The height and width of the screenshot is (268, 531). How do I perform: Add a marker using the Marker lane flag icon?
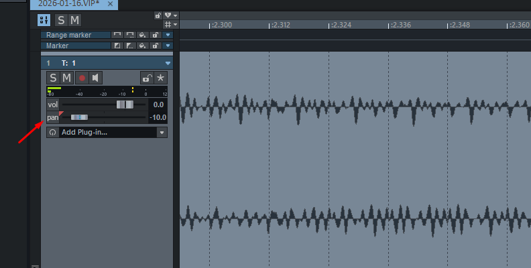tap(117, 46)
